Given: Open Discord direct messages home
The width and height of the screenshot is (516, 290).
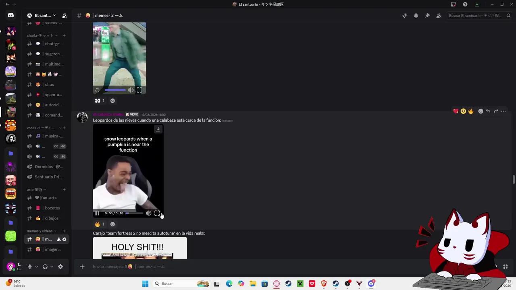Looking at the screenshot, I should pyautogui.click(x=11, y=15).
